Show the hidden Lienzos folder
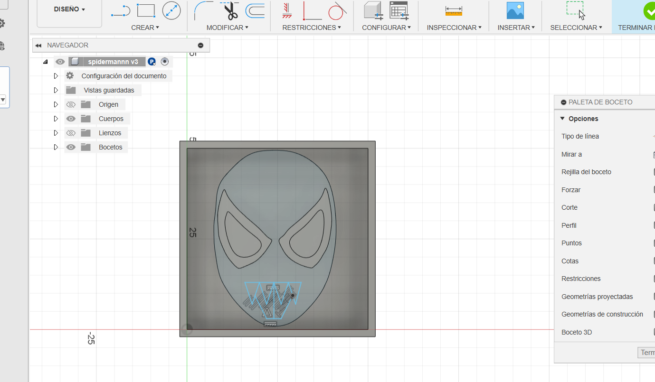 click(71, 133)
